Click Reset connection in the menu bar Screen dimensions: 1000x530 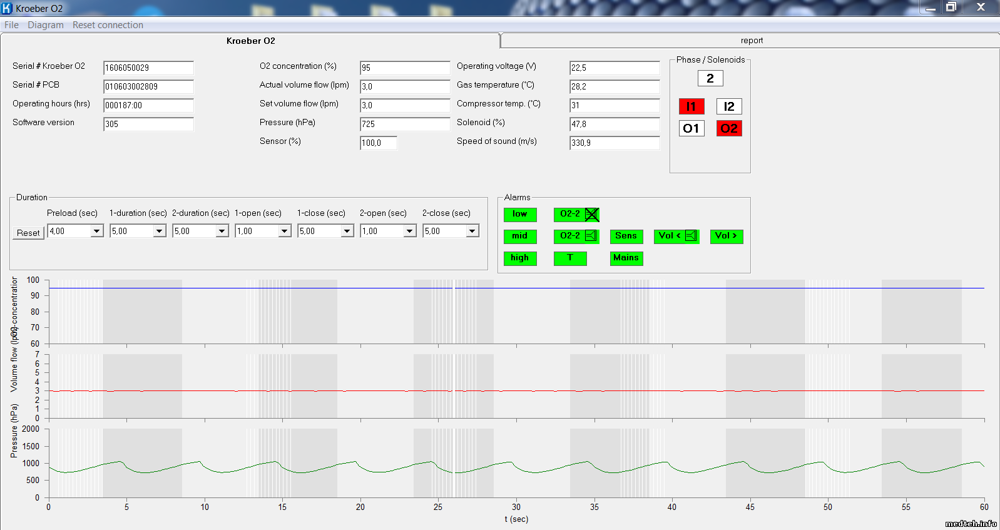click(108, 25)
